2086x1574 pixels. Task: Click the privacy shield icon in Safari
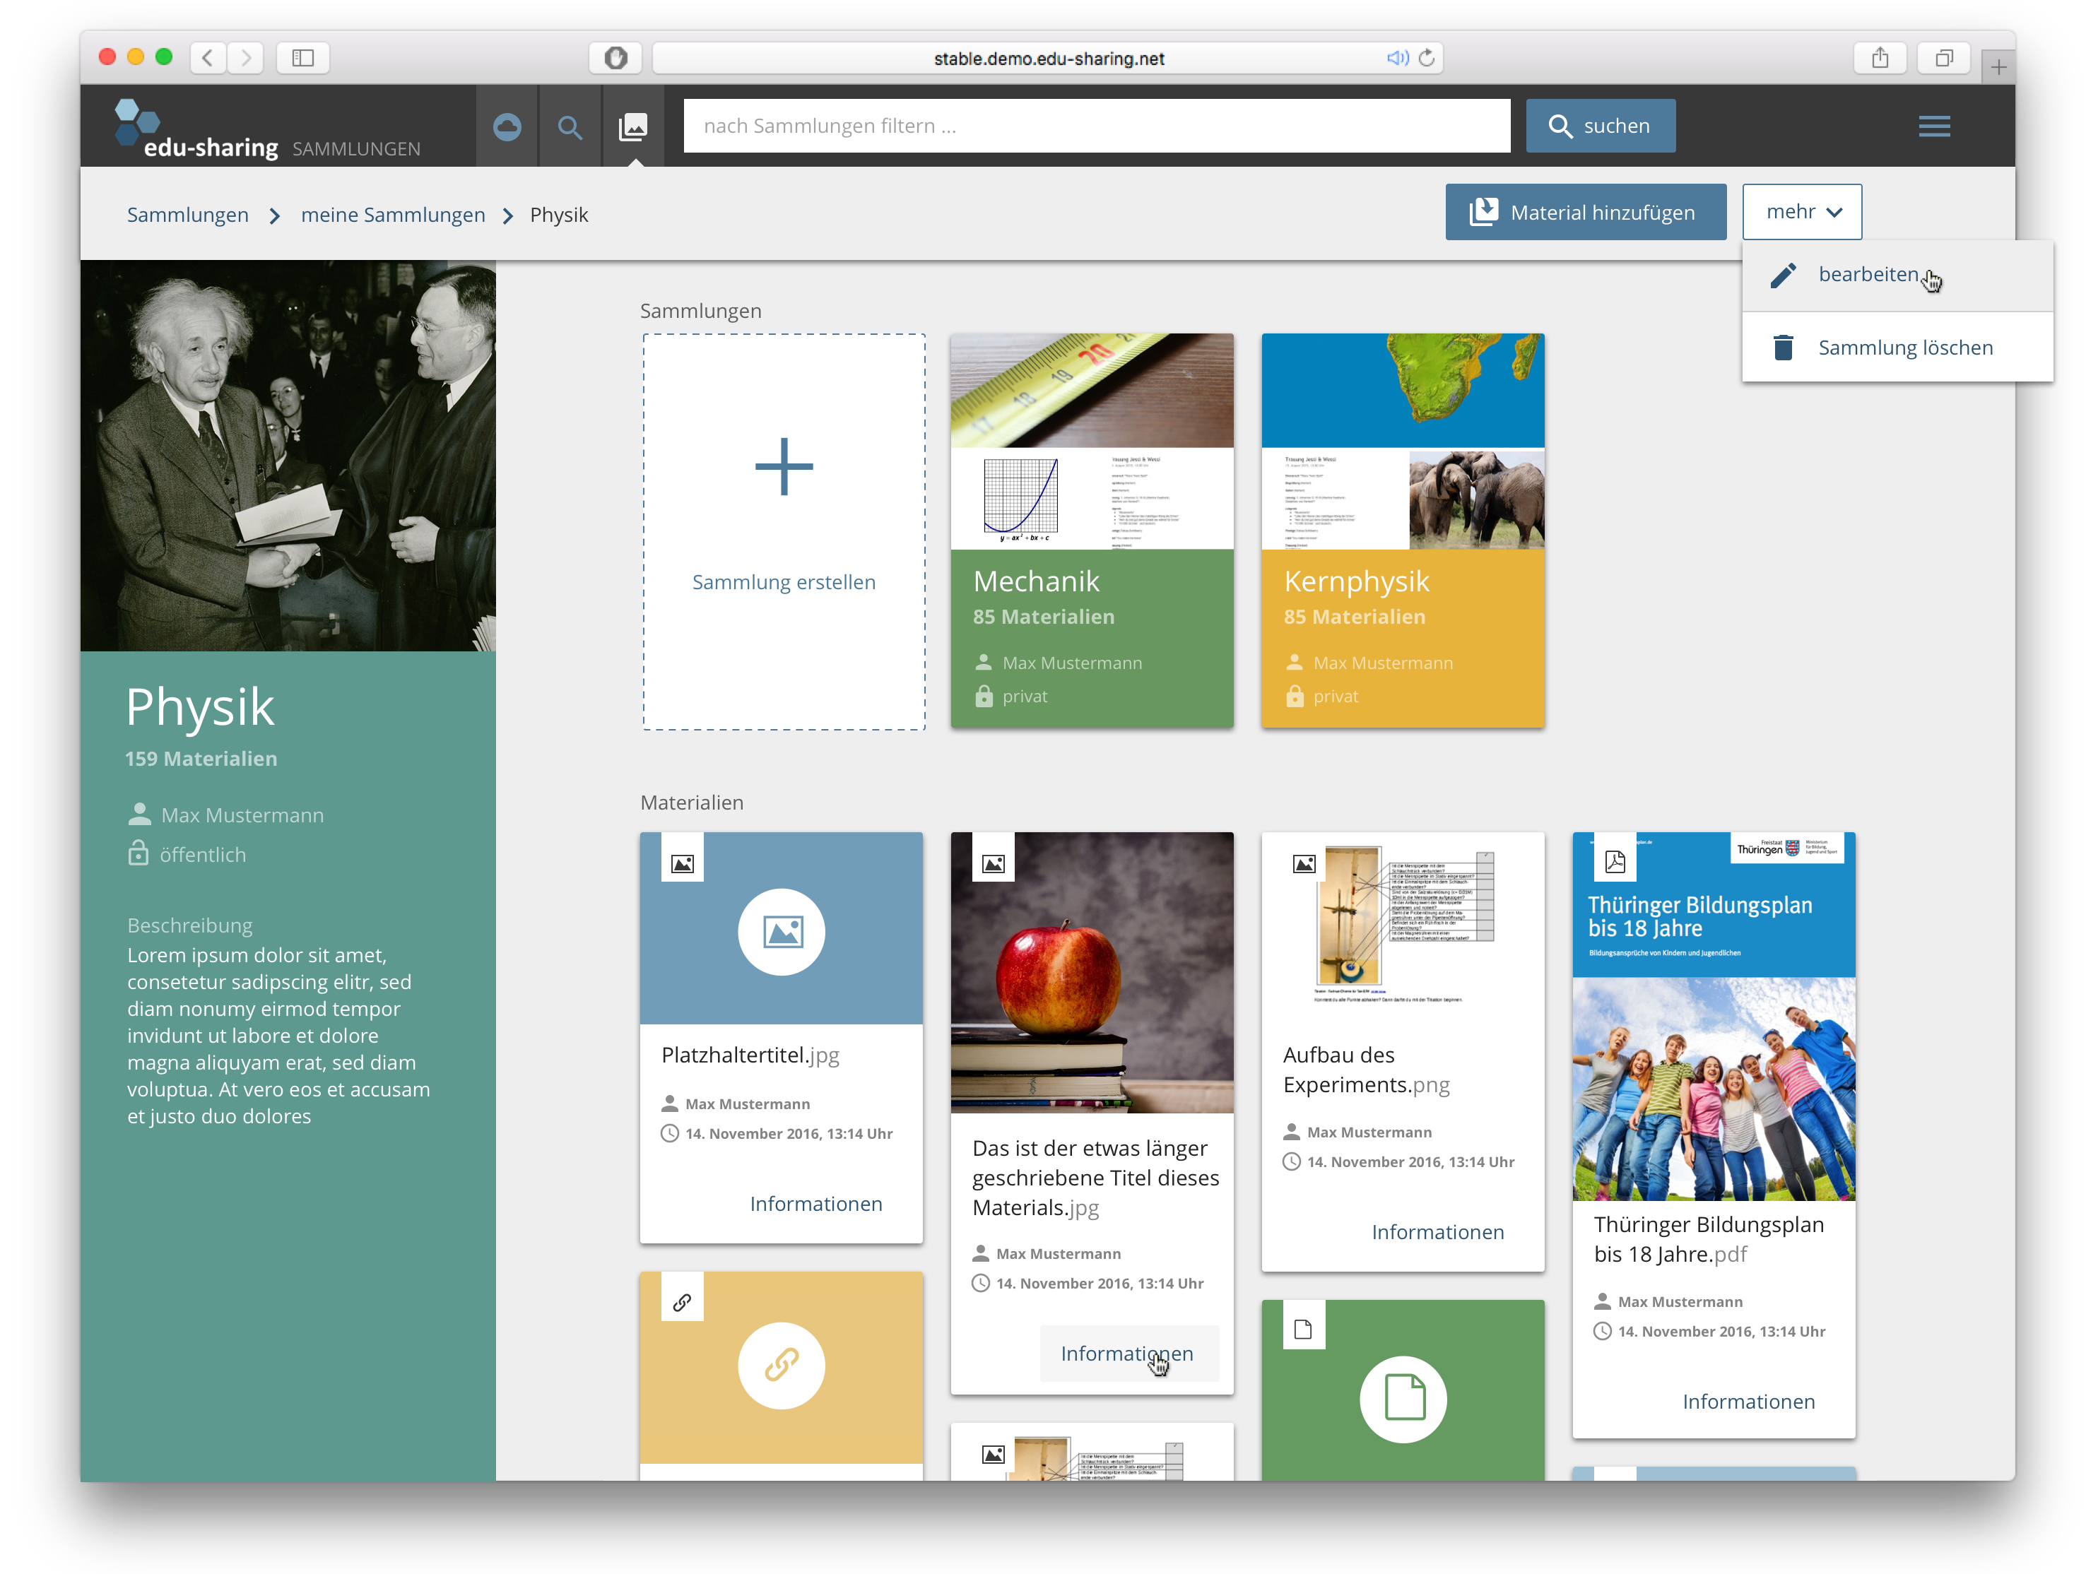[x=615, y=57]
